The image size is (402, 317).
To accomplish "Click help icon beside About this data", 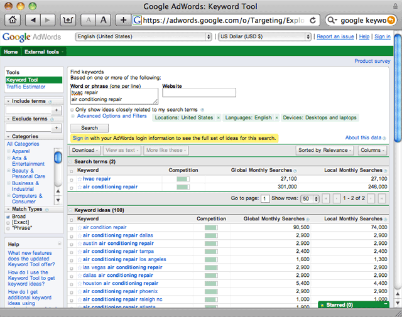I will (x=384, y=138).
